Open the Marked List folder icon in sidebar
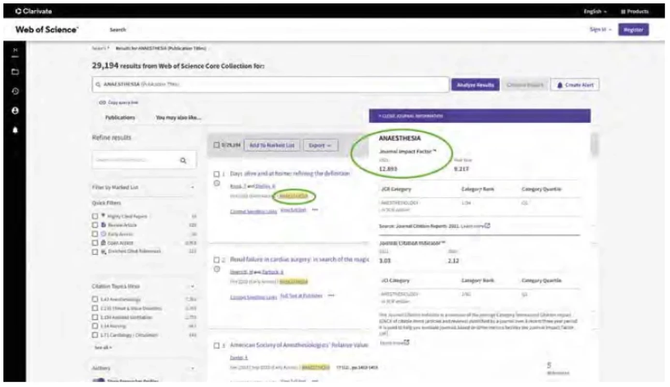The height and width of the screenshot is (387, 670). coord(15,72)
